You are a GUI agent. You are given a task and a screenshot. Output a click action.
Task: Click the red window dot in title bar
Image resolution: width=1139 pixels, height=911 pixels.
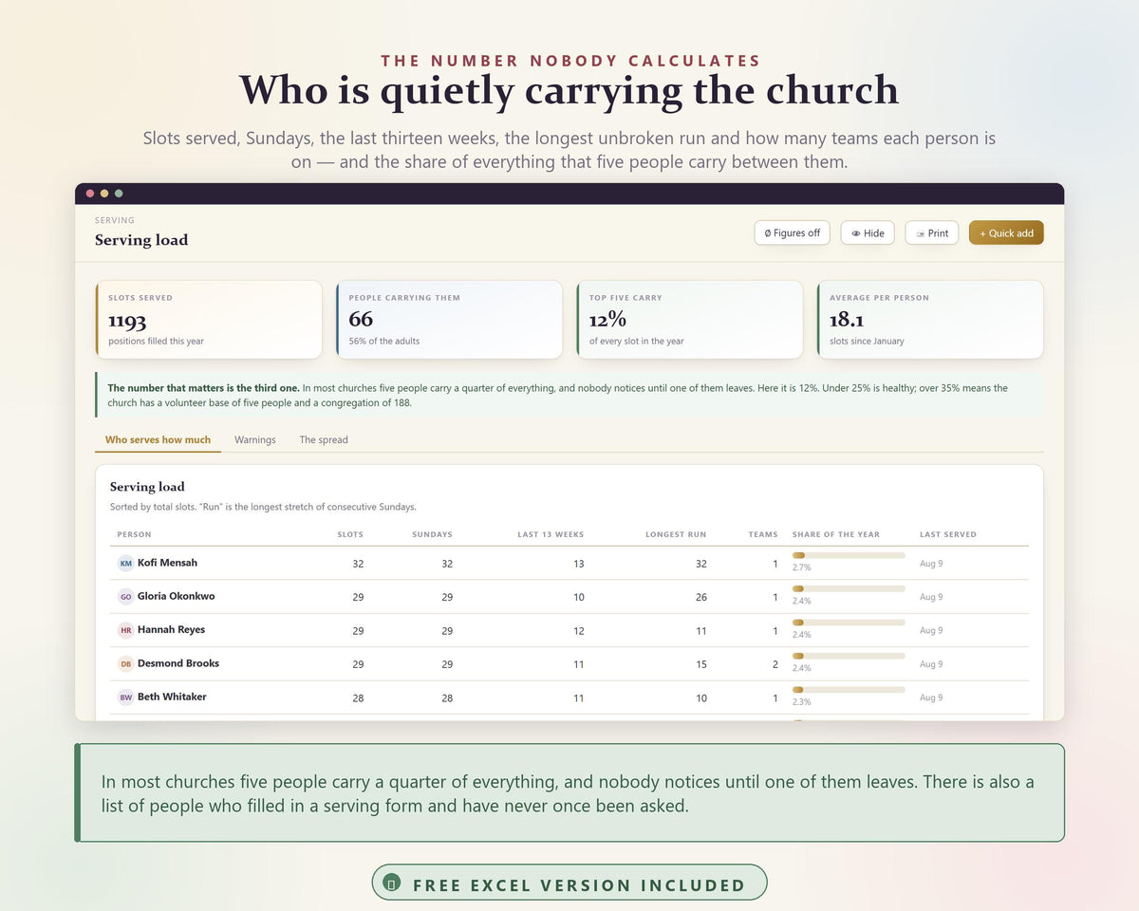90,194
